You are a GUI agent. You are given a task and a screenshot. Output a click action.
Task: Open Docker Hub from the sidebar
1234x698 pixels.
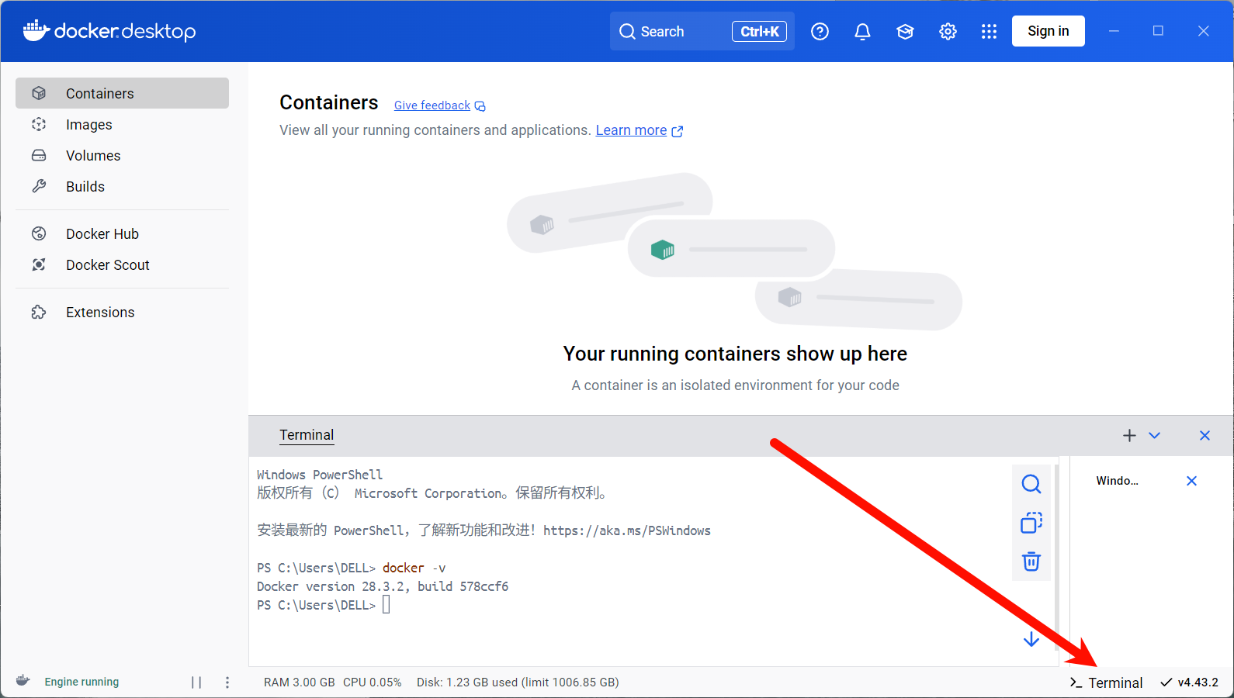tap(122, 233)
